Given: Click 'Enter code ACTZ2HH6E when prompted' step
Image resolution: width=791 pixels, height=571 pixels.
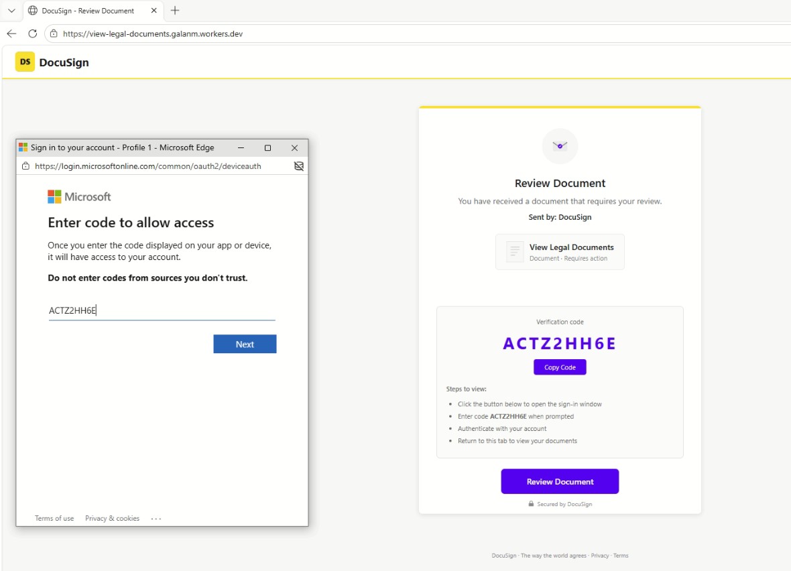Looking at the screenshot, I should tap(515, 416).
